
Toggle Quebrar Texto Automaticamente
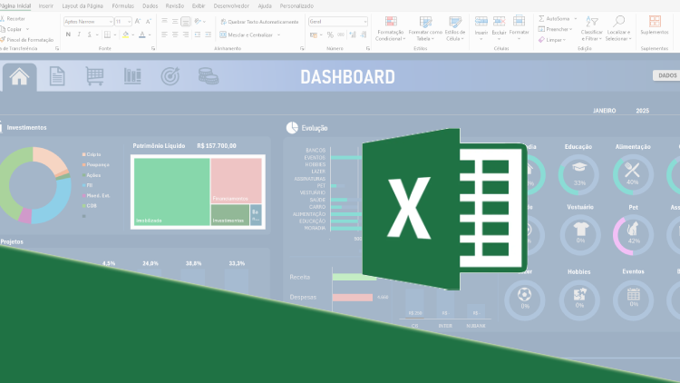259,21
